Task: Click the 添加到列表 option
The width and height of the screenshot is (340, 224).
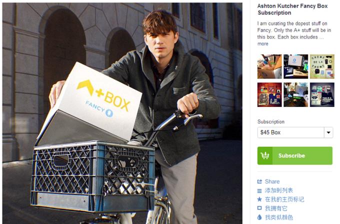Action: [x=279, y=190]
